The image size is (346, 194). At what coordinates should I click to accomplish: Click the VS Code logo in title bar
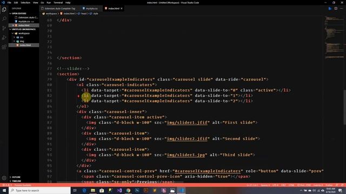coord(3,3)
